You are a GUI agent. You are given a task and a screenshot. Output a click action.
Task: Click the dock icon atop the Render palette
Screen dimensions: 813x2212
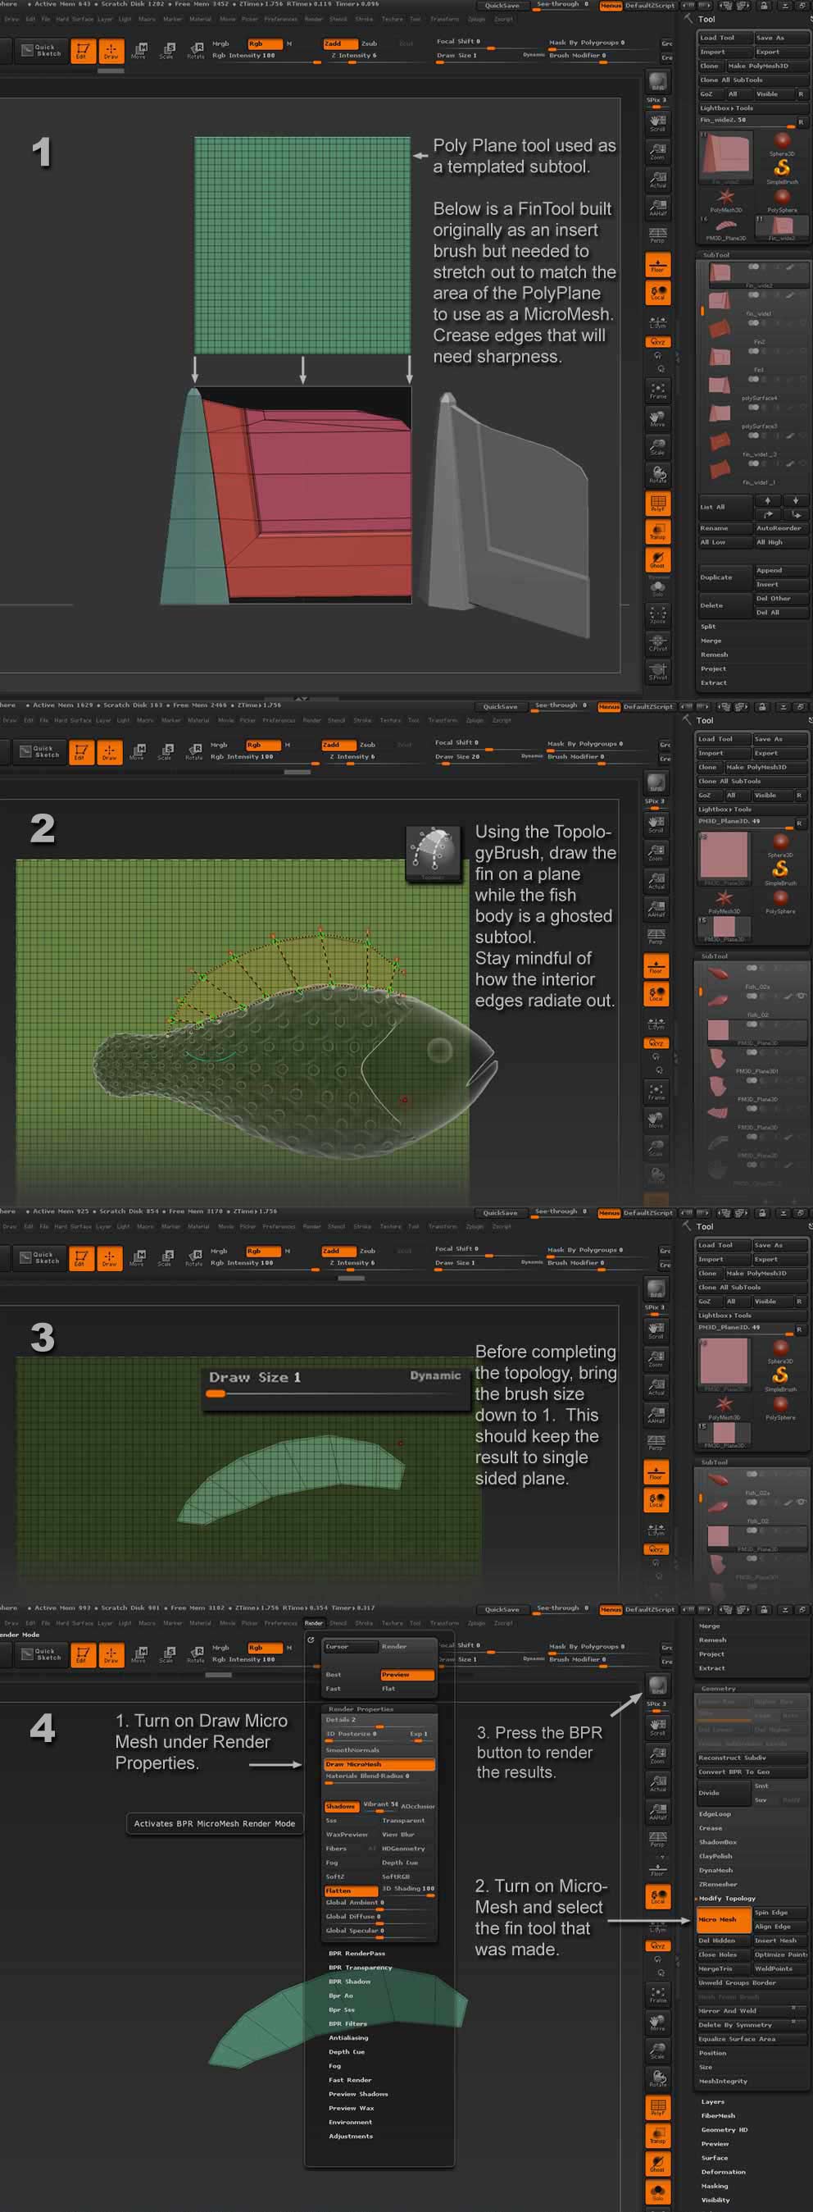click(x=311, y=1640)
